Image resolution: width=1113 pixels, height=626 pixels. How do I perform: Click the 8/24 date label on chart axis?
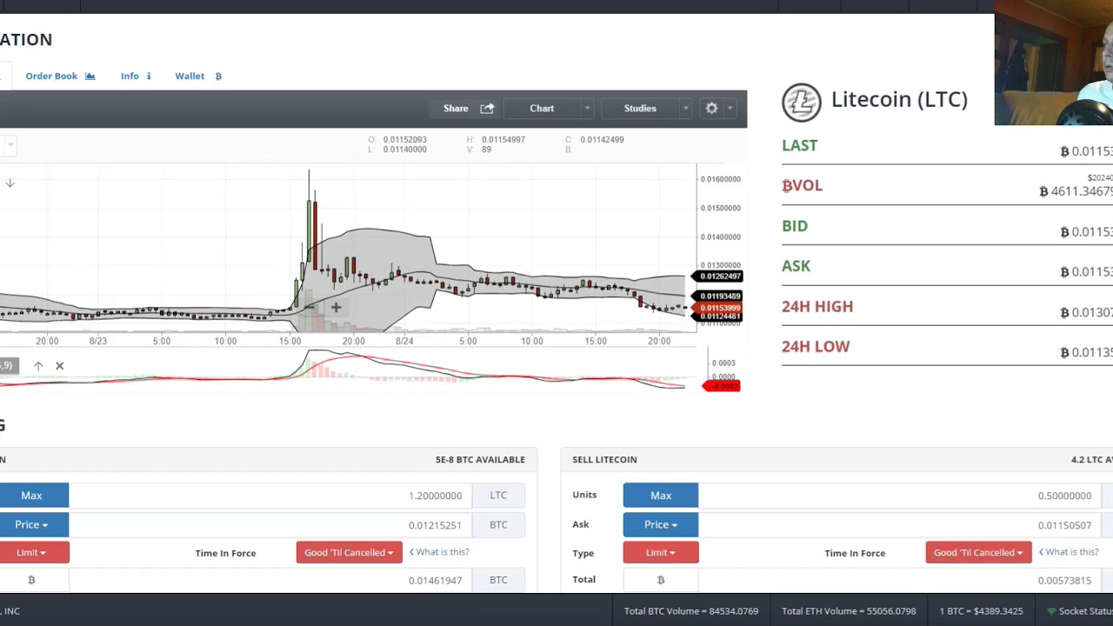coord(404,341)
